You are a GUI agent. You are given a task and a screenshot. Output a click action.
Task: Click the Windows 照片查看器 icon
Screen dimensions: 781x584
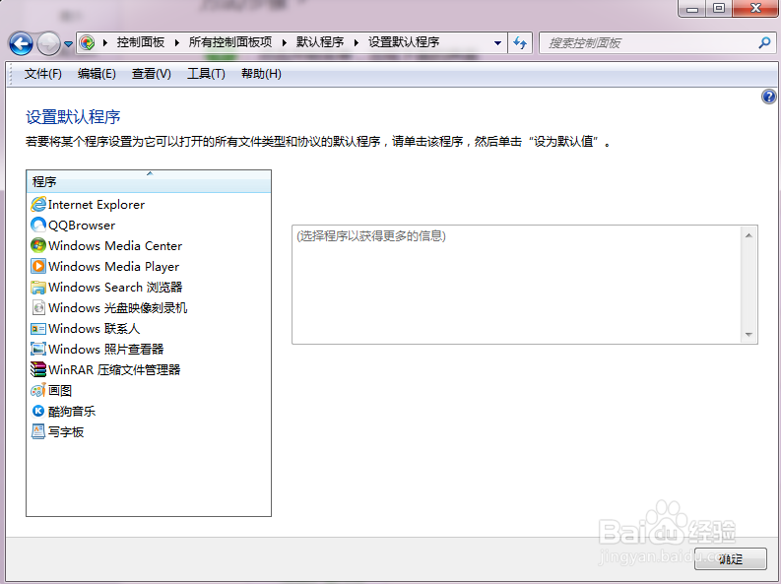click(x=38, y=349)
